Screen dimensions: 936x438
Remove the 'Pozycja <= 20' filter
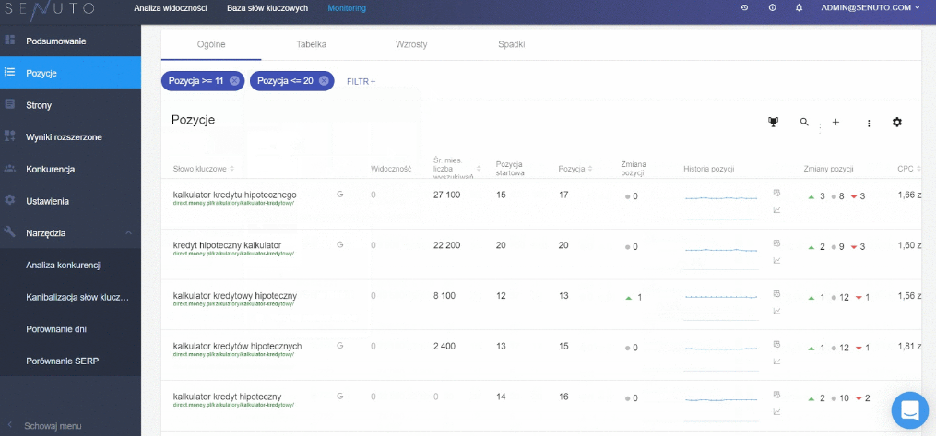coord(324,80)
